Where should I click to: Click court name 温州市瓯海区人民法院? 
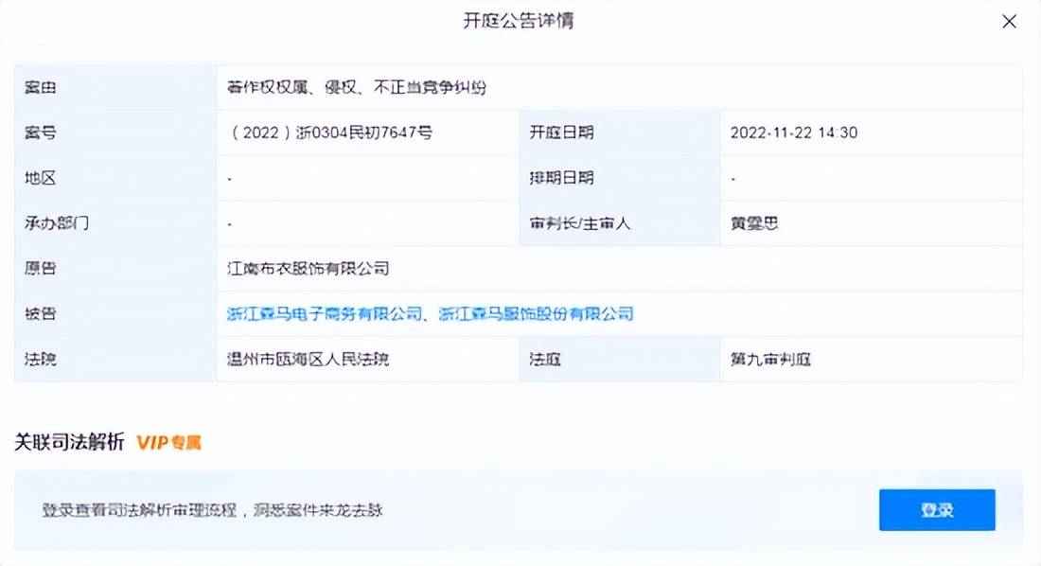point(308,359)
